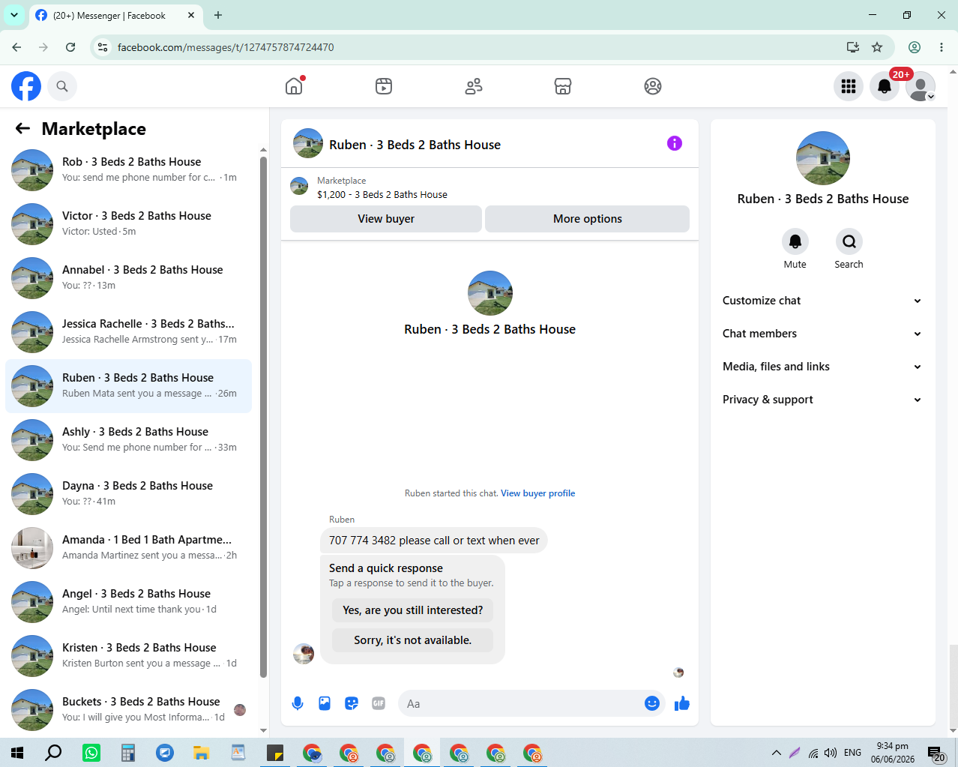Choose a sticker with the sticker icon
The height and width of the screenshot is (767, 958).
pos(352,703)
